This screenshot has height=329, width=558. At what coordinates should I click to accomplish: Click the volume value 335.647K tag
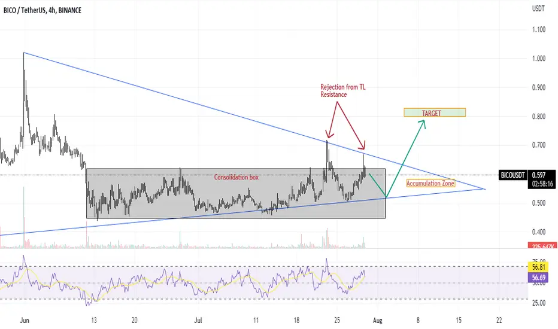click(542, 246)
